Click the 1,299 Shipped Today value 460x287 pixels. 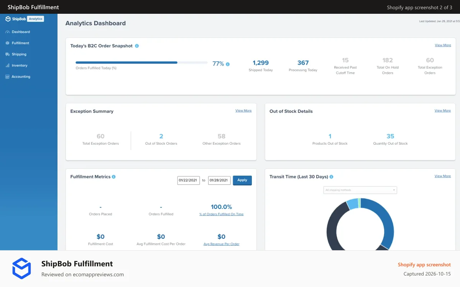261,63
